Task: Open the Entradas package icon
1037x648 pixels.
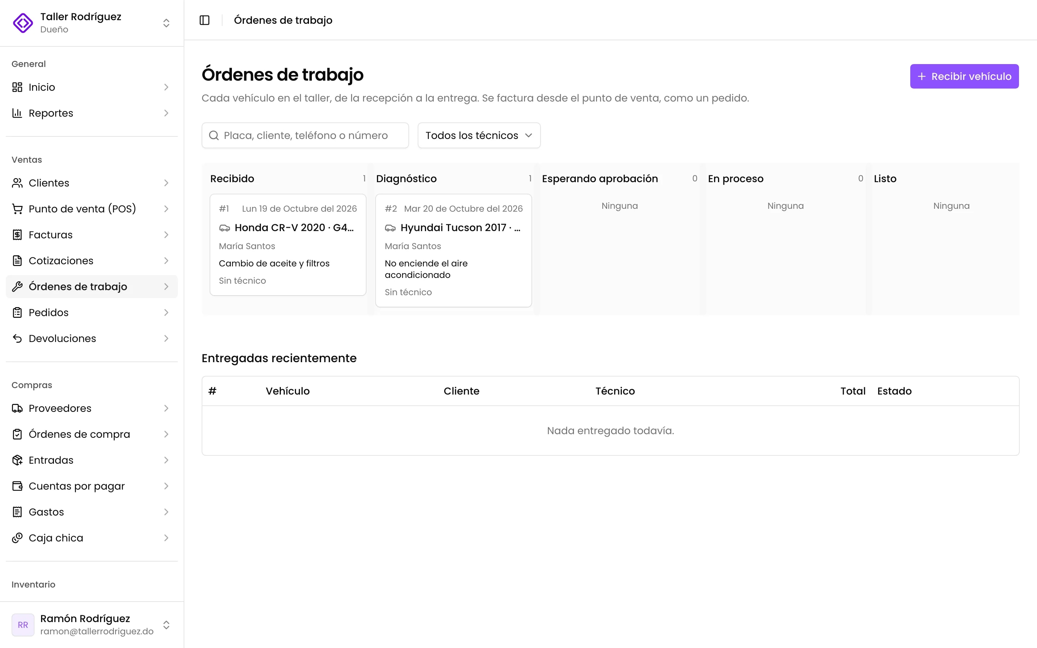Action: coord(17,460)
